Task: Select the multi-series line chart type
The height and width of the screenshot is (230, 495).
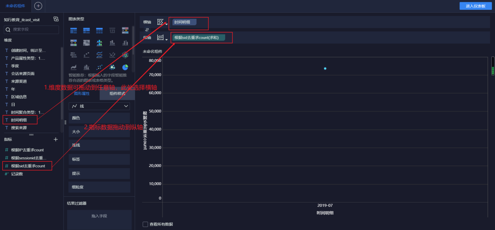Action: [x=112, y=55]
